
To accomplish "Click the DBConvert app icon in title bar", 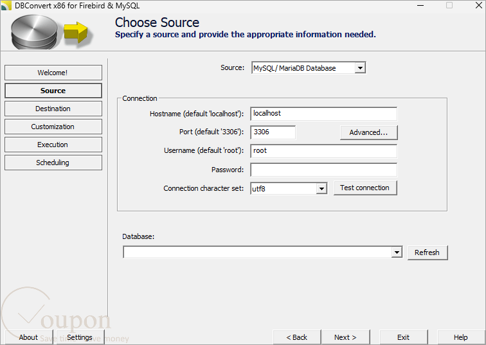I will [6, 6].
